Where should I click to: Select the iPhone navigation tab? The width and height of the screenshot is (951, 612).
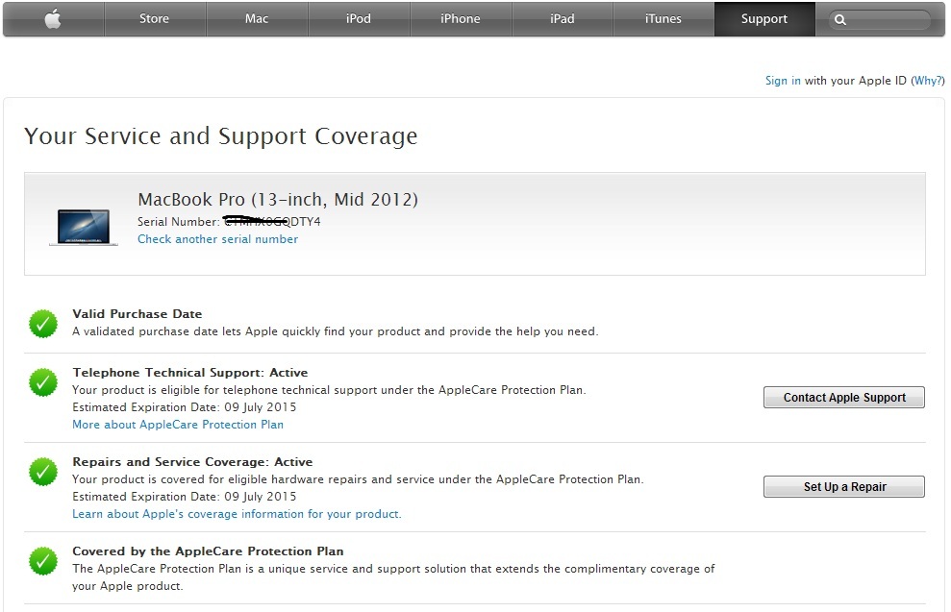461,19
